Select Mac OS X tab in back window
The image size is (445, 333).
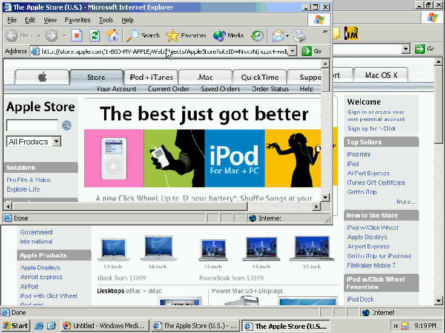[381, 75]
